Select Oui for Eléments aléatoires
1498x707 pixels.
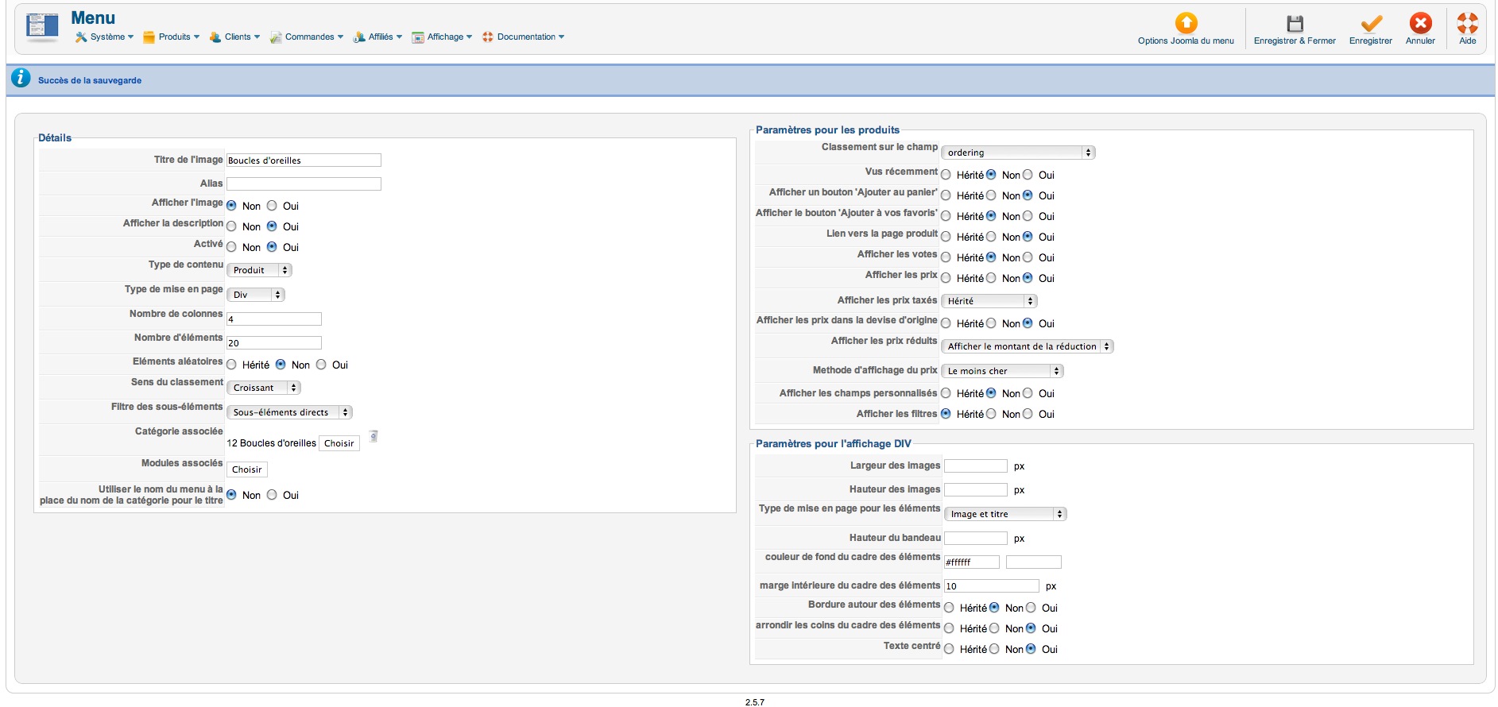click(321, 365)
